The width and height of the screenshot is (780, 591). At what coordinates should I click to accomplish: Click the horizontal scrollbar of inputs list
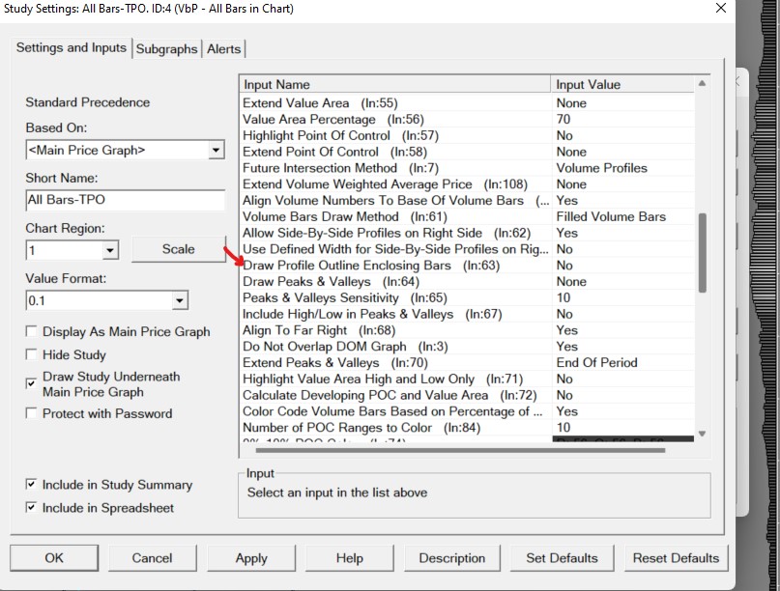460,450
